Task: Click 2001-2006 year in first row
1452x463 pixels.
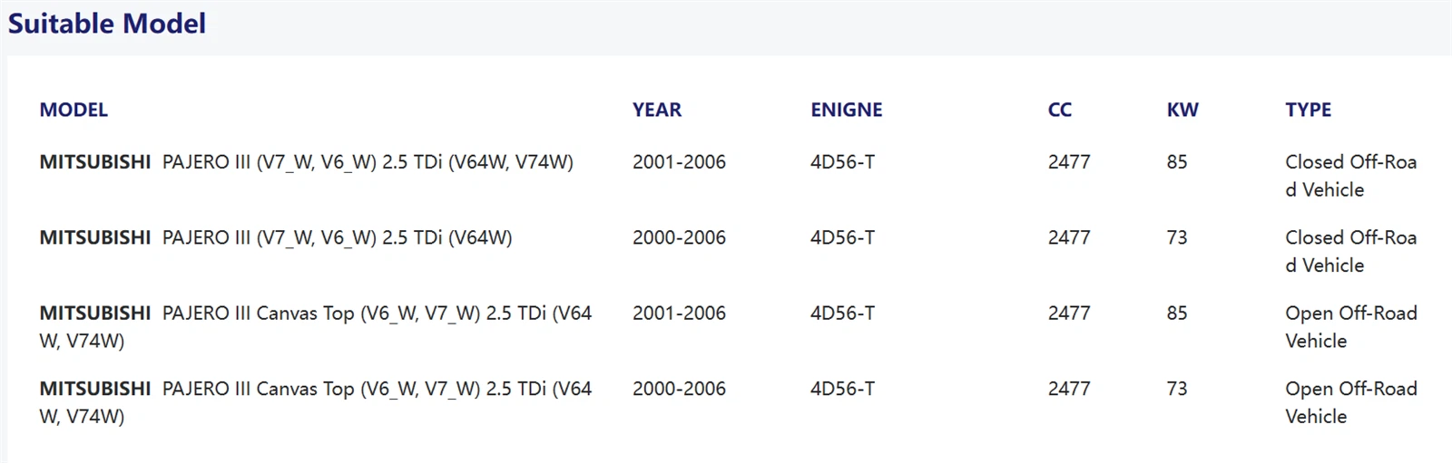Action: (x=679, y=162)
